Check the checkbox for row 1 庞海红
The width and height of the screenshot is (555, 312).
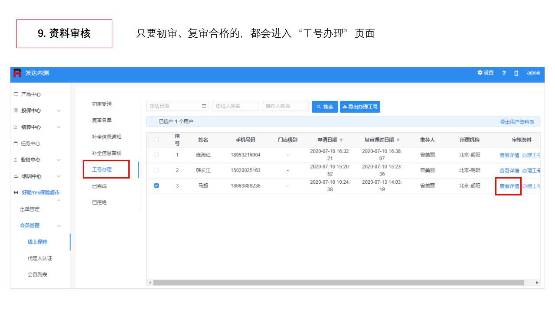(x=157, y=155)
